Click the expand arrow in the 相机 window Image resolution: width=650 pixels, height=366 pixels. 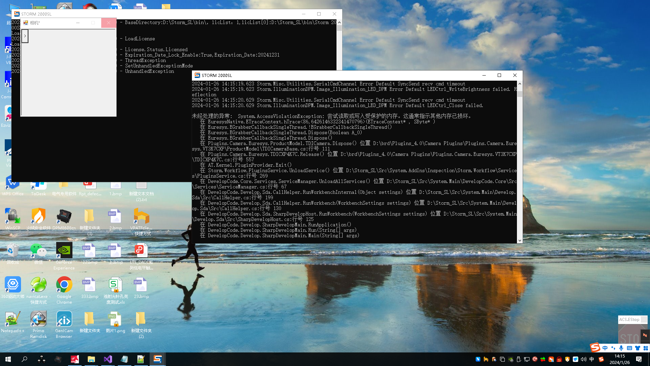pos(25,36)
